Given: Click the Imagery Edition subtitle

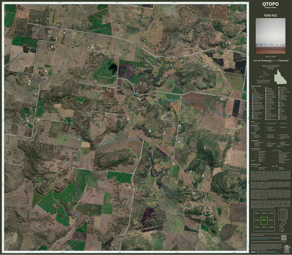Looking at the screenshot, I should point(270,8).
